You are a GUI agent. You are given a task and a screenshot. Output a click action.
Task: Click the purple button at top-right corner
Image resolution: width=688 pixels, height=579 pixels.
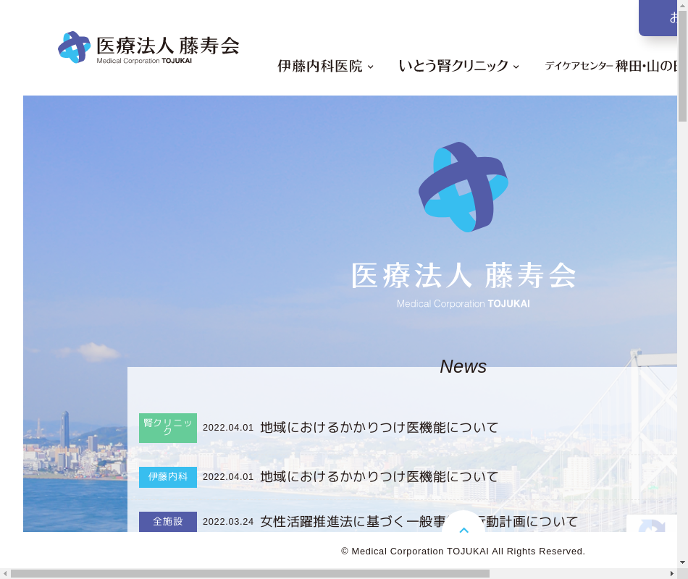point(663,17)
